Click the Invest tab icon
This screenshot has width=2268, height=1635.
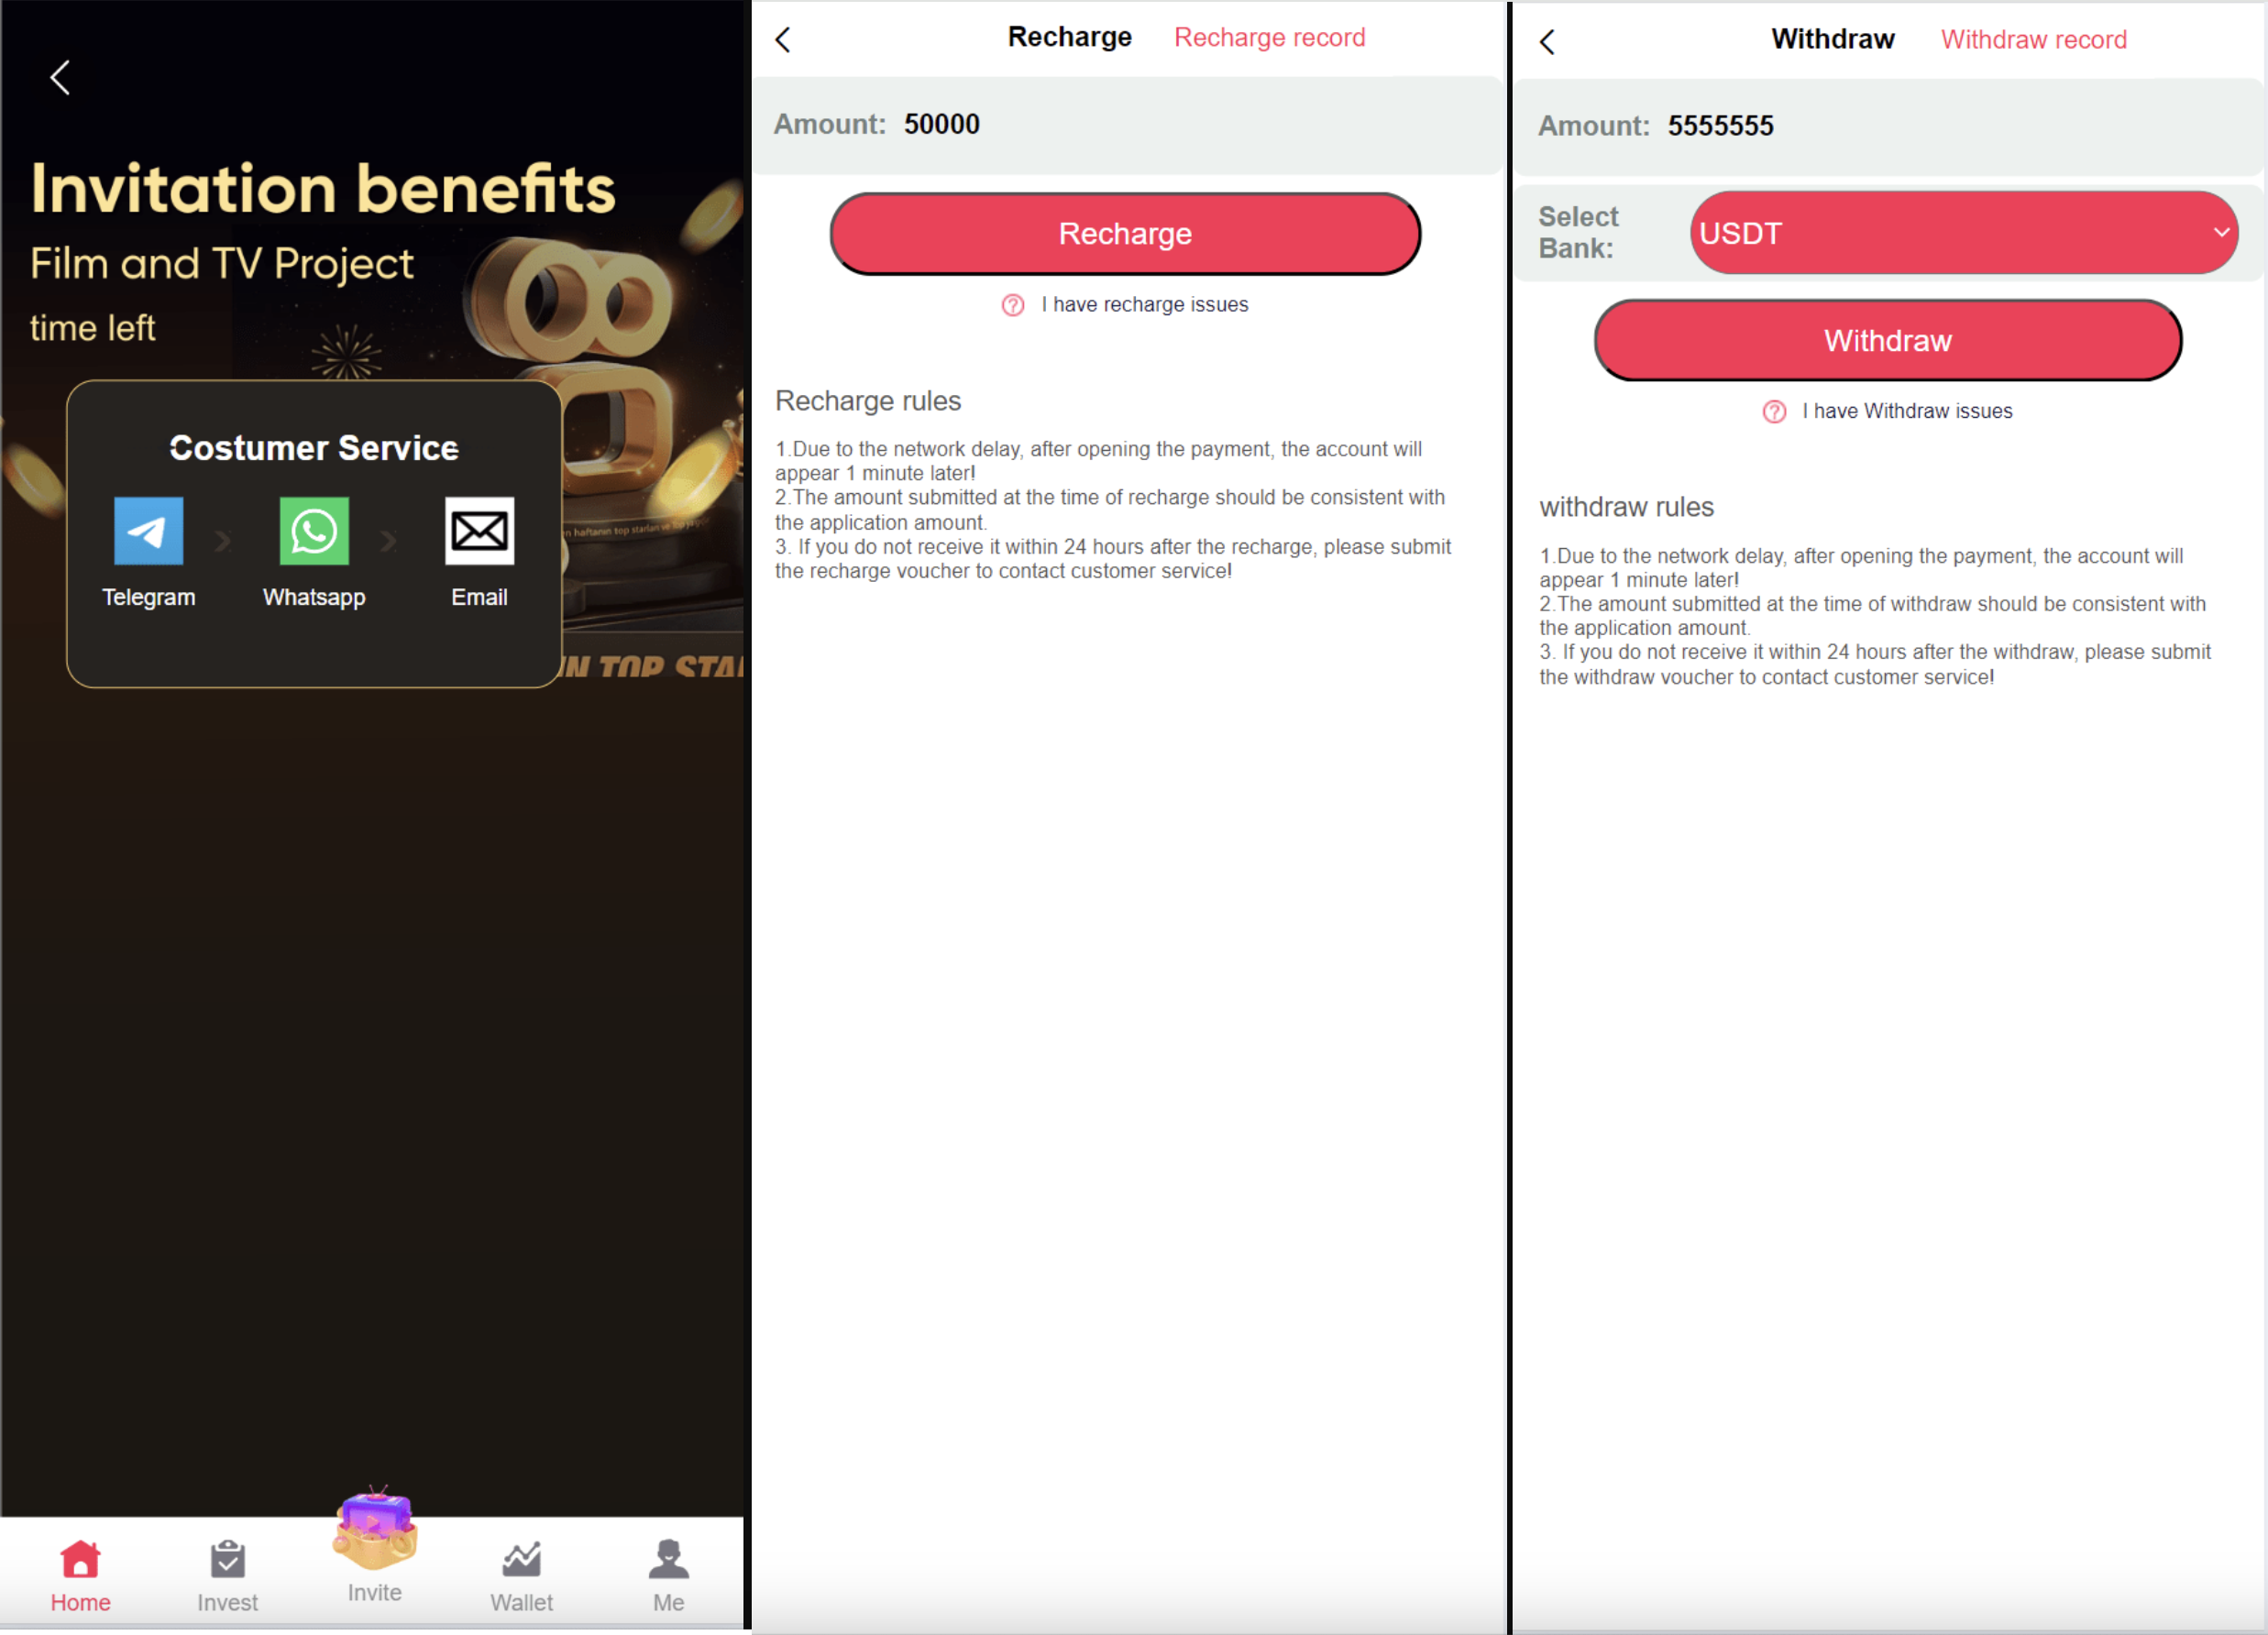226,1558
